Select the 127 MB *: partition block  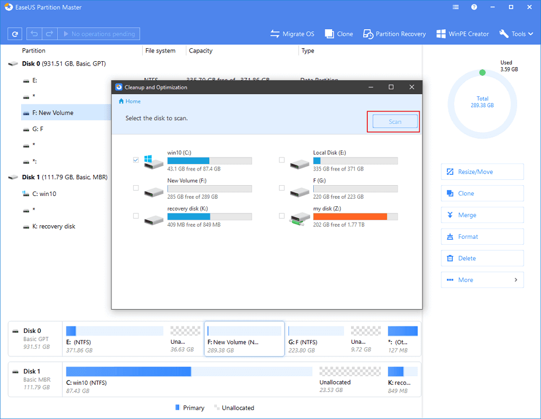tap(403, 339)
